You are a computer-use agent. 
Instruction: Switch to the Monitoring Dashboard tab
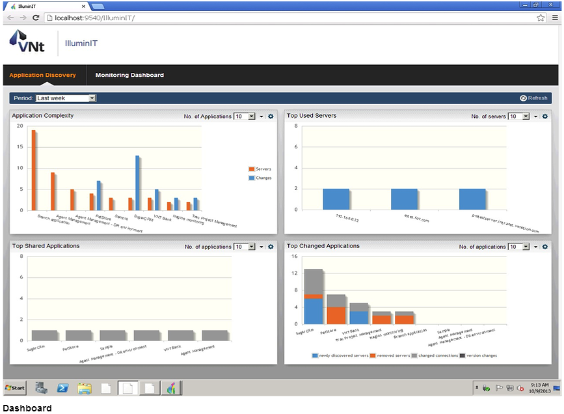coord(129,75)
